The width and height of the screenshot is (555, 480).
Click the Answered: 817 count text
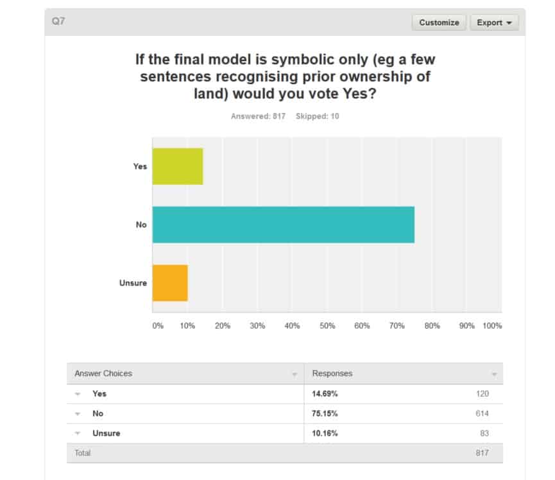[258, 117]
